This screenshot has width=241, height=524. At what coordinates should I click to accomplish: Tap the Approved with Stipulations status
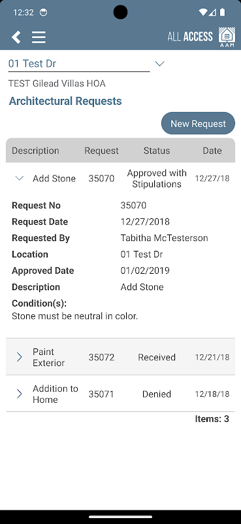(x=157, y=178)
